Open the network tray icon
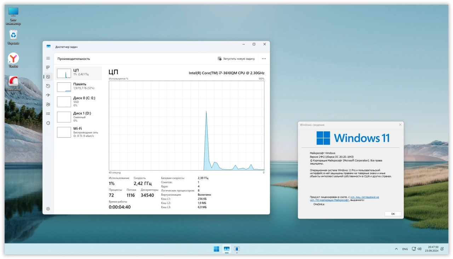 414,249
